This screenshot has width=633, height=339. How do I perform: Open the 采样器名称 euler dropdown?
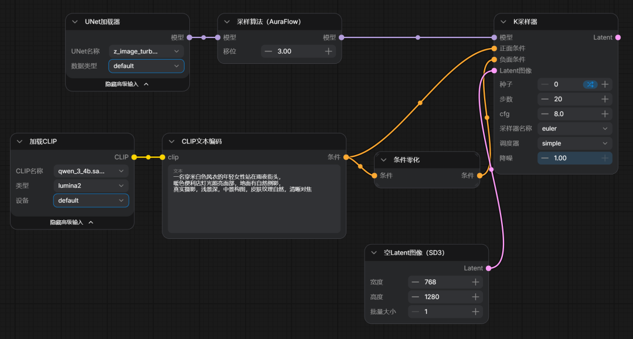(575, 129)
